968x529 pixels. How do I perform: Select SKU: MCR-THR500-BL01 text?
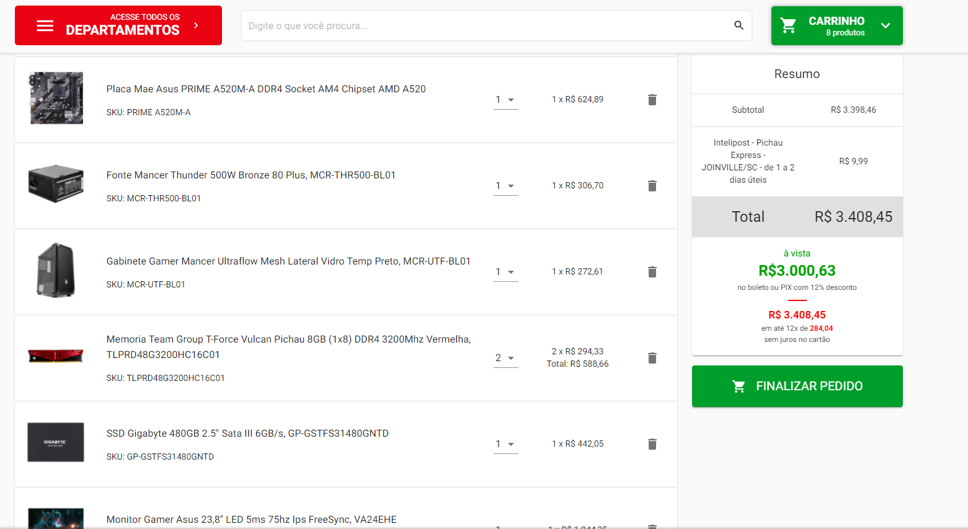pyautogui.click(x=153, y=199)
